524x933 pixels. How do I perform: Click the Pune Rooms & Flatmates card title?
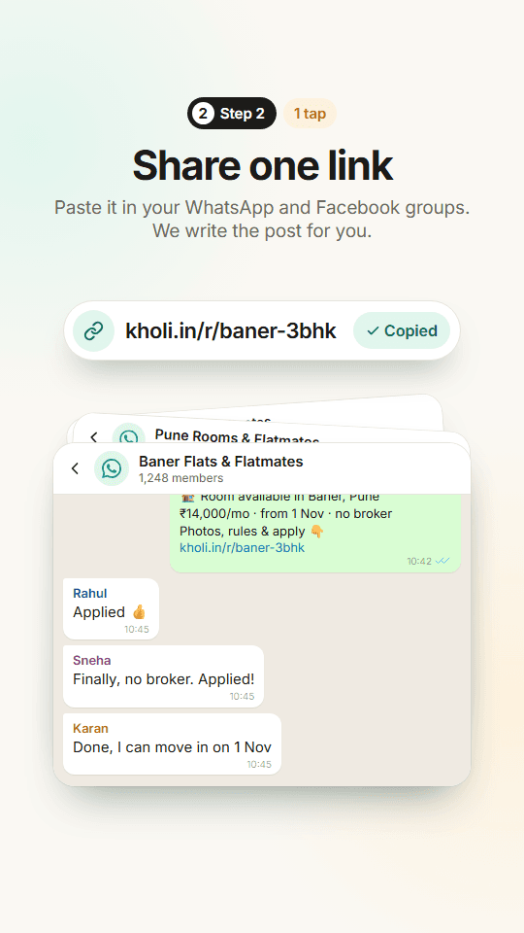pos(237,438)
